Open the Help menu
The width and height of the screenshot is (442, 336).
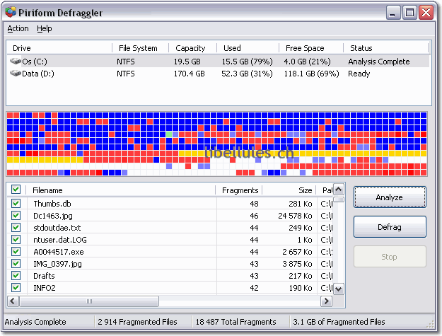[45, 28]
